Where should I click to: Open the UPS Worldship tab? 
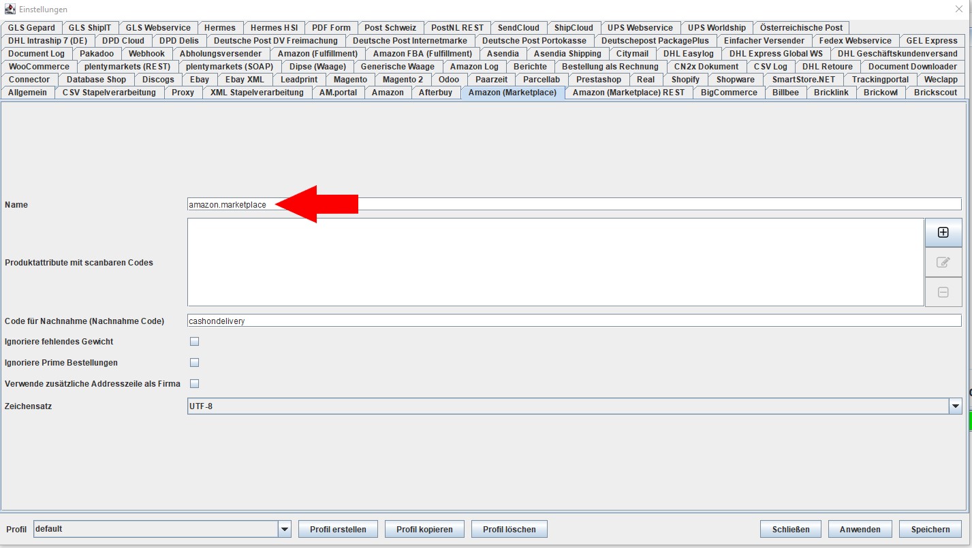pos(717,28)
